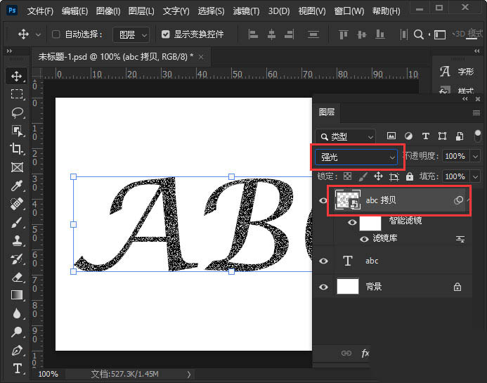The width and height of the screenshot is (487, 383).
Task: Open the status bar info arrow
Action: tap(188, 375)
